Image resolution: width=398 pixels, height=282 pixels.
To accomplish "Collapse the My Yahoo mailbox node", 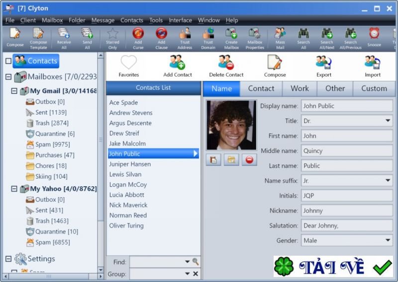I will (14, 189).
